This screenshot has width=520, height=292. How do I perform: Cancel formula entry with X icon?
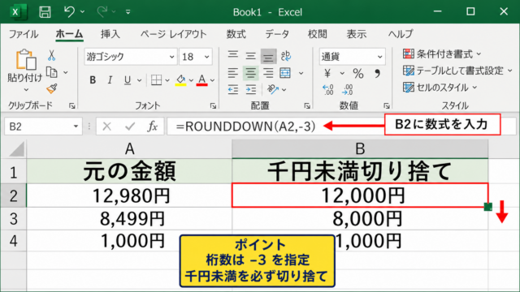pos(106,127)
